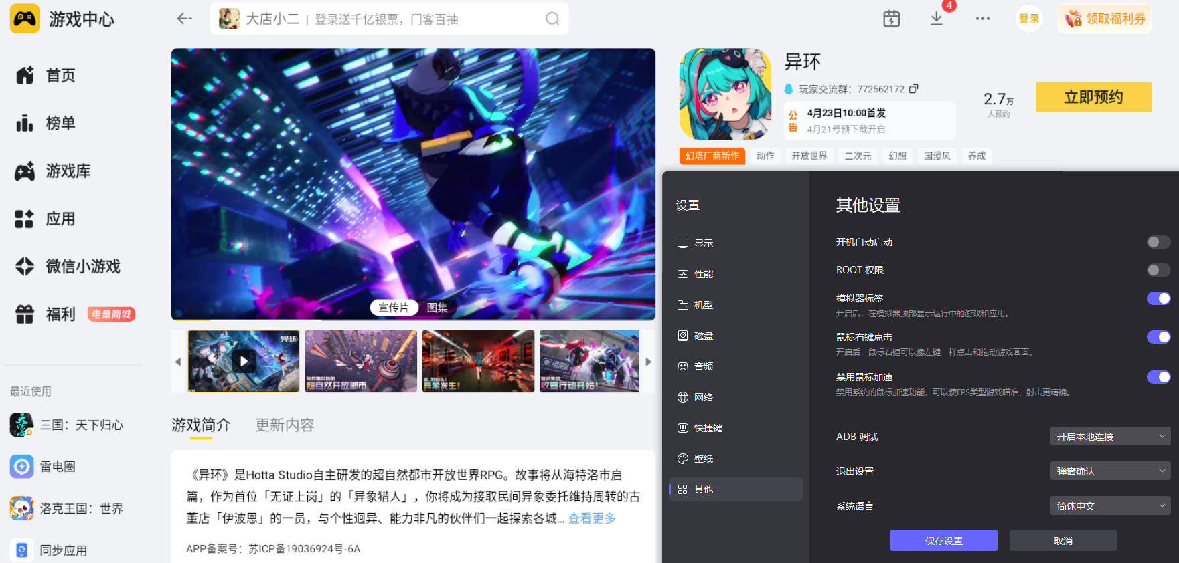Open 雷电圈 app icon
Screen dimensions: 1179x563
[21, 466]
